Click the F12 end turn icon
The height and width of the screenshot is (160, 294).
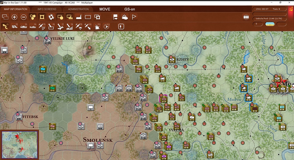106,26
